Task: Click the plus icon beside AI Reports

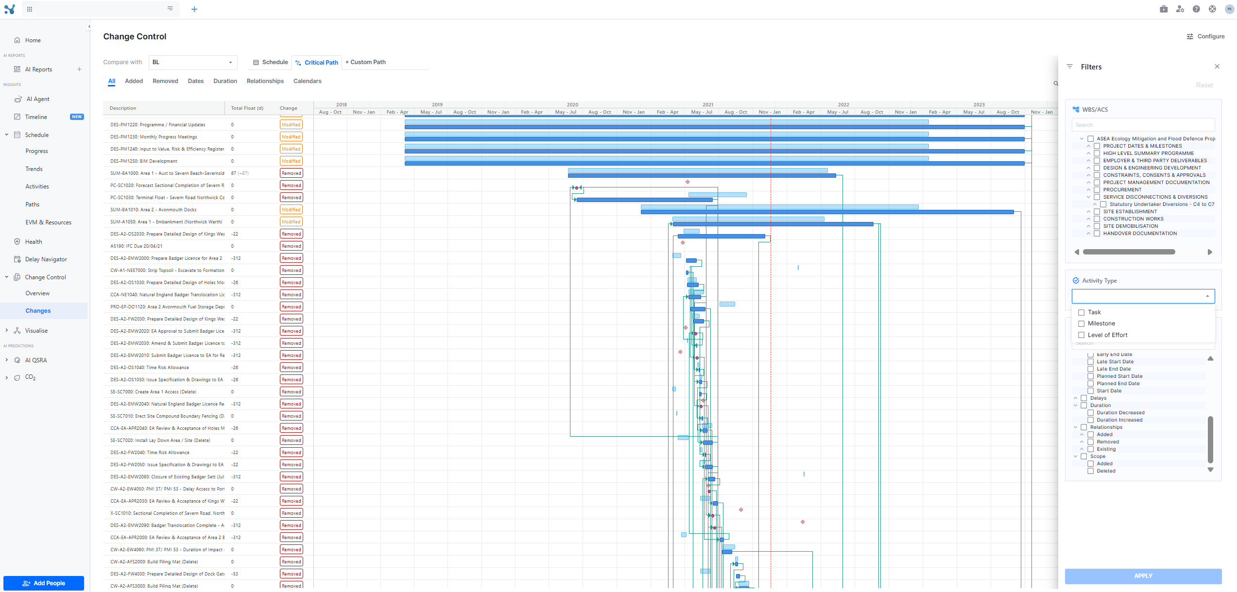Action: pos(79,69)
